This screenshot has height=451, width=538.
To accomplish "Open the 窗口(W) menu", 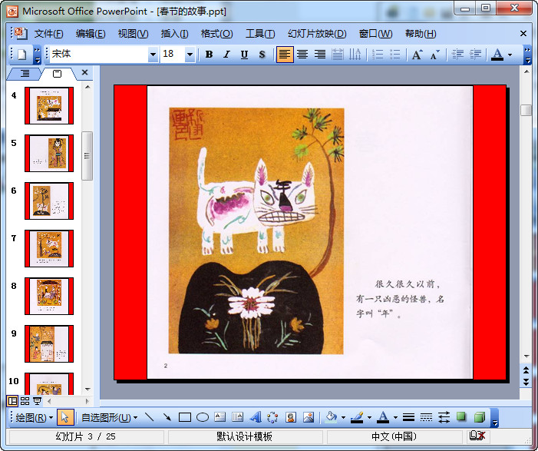I will pyautogui.click(x=375, y=34).
